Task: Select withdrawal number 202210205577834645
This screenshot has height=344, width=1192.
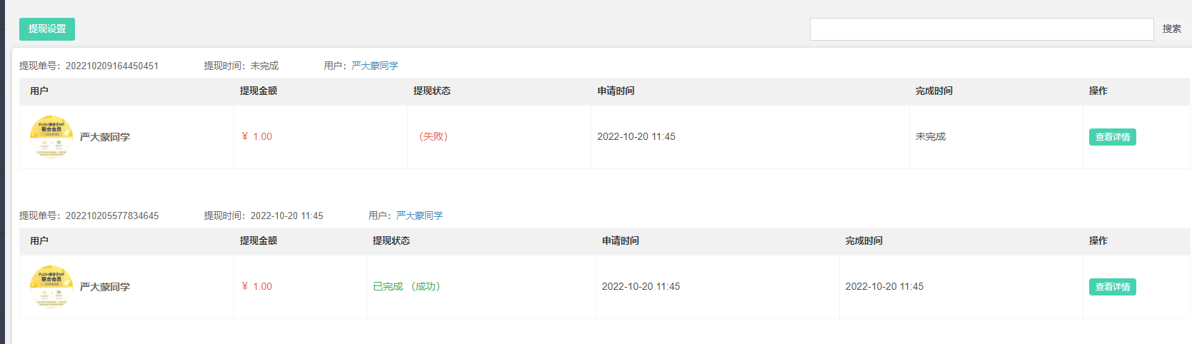Action: pyautogui.click(x=112, y=216)
